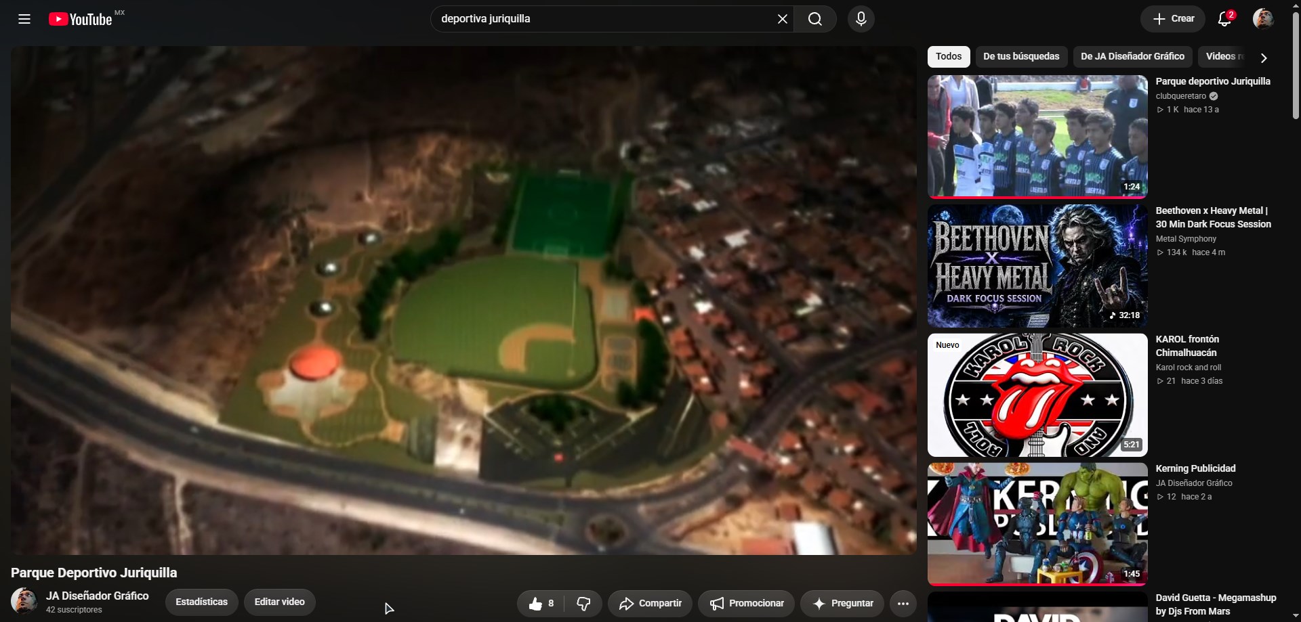
Task: Open Kerning Publicidad title link
Action: pyautogui.click(x=1195, y=468)
